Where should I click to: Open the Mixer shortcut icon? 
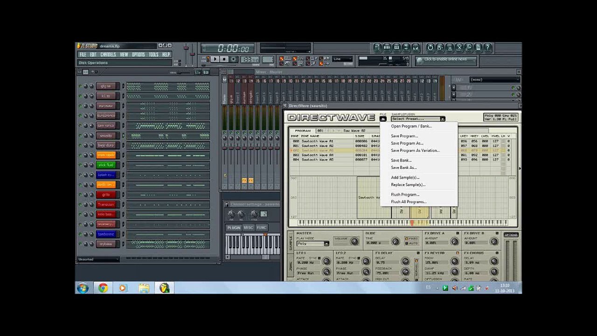(416, 48)
